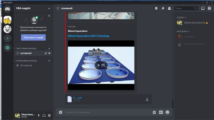Screen dimensions: 214x120
Task: Click the Пригласить людей button
Action: point(33,37)
